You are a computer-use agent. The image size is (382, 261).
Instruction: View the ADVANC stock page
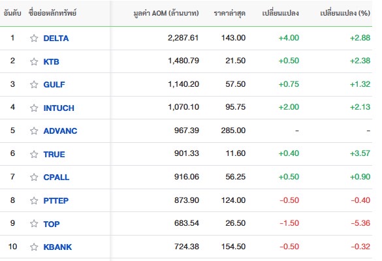pos(60,130)
